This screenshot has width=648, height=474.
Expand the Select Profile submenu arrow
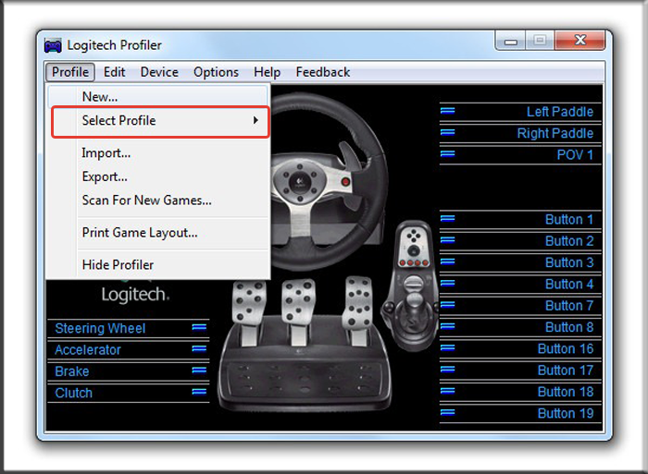pyautogui.click(x=255, y=120)
